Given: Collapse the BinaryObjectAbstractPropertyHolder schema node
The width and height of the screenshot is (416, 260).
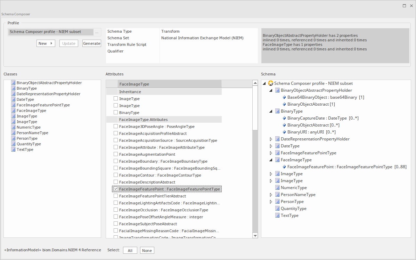Looking at the screenshot, I should click(x=271, y=90).
